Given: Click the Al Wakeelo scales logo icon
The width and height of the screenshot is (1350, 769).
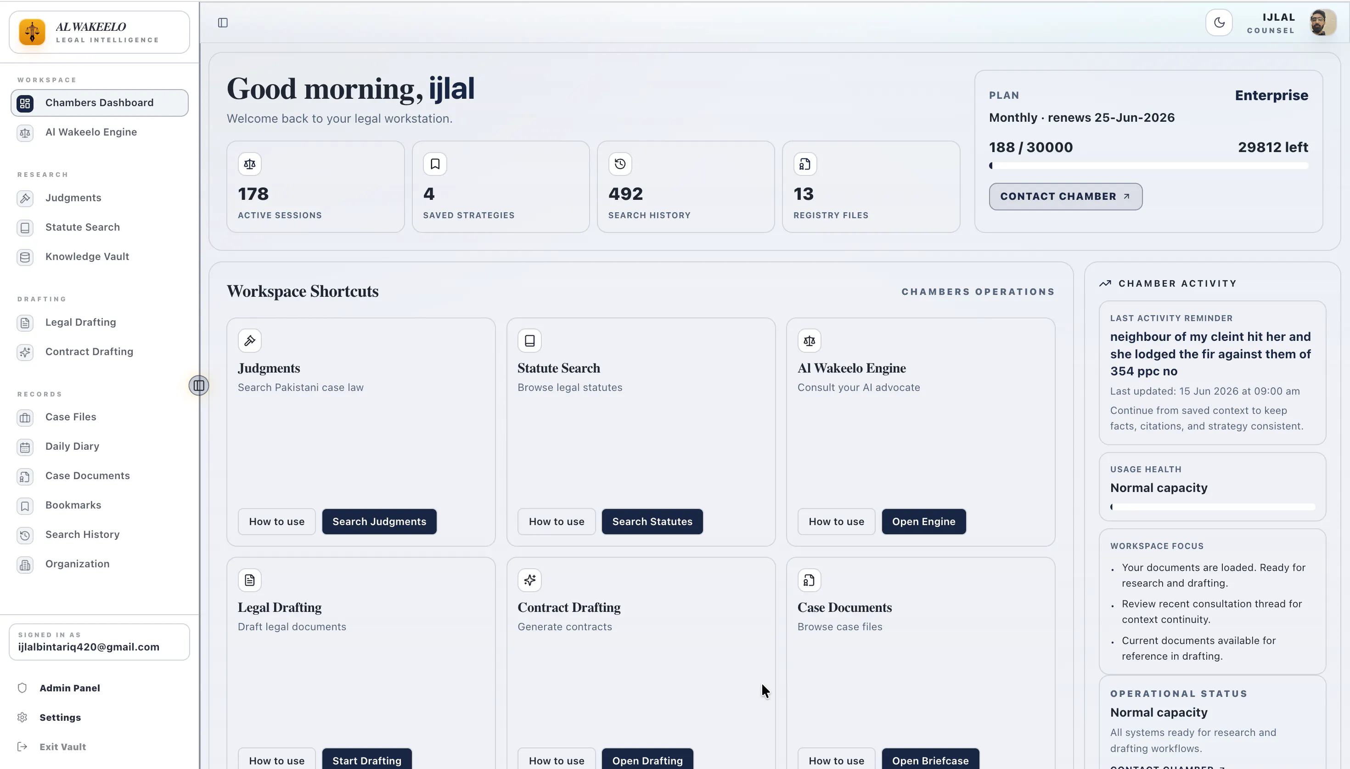Looking at the screenshot, I should click(x=32, y=32).
